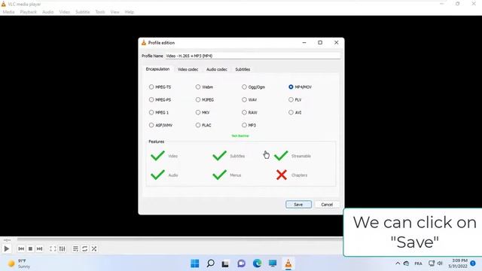The height and width of the screenshot is (271, 482).
Task: Maximize the Profile edition dialog
Action: click(320, 43)
